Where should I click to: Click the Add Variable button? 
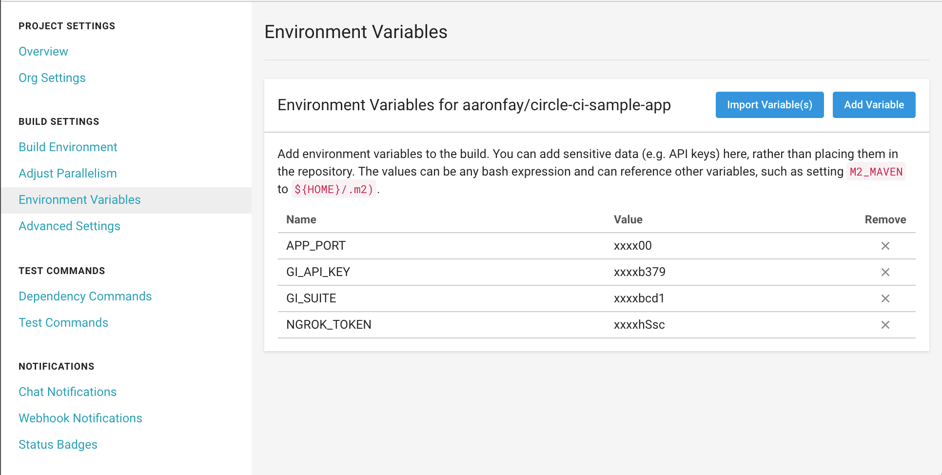point(874,104)
